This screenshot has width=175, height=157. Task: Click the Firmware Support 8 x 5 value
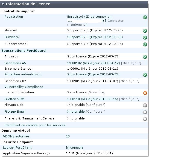coord(95,37)
